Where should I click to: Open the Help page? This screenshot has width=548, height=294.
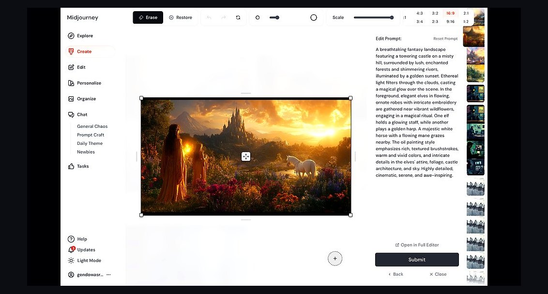click(82, 239)
